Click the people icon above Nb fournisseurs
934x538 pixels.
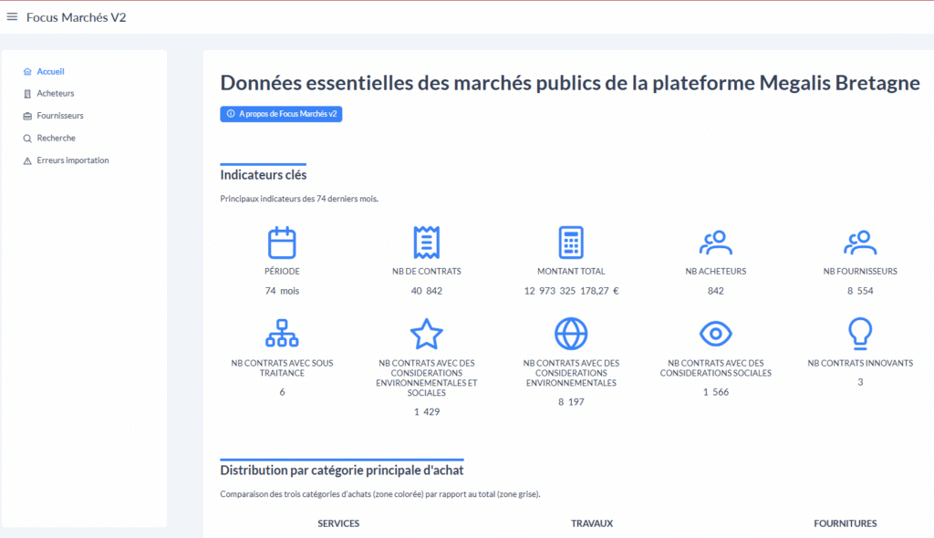tap(860, 243)
